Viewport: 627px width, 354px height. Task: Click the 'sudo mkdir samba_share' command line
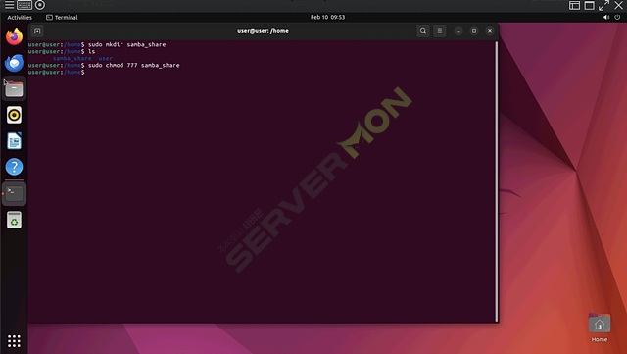point(126,44)
